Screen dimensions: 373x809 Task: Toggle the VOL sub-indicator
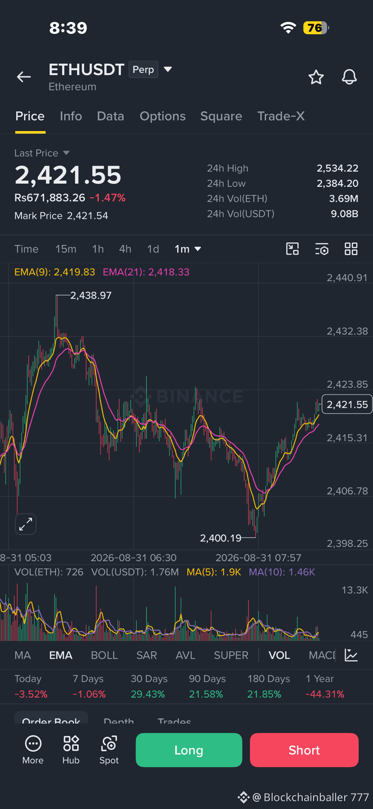point(279,655)
